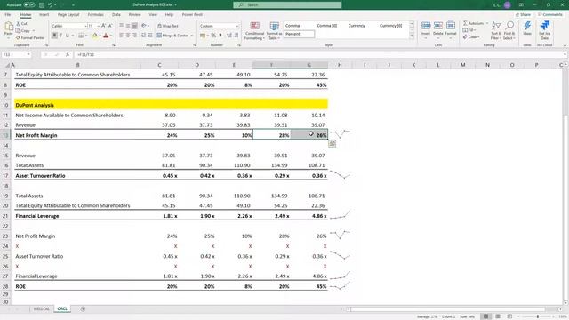The image size is (569, 320).
Task: Click the orientation text-angle icon
Action: click(144, 26)
